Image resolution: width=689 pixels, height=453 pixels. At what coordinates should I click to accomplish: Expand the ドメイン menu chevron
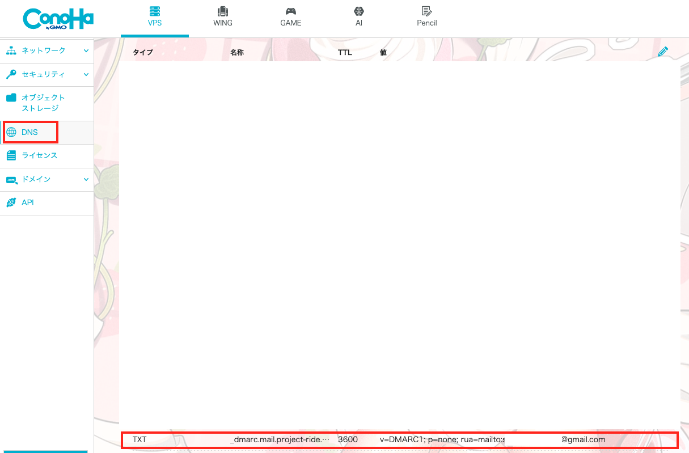(86, 179)
